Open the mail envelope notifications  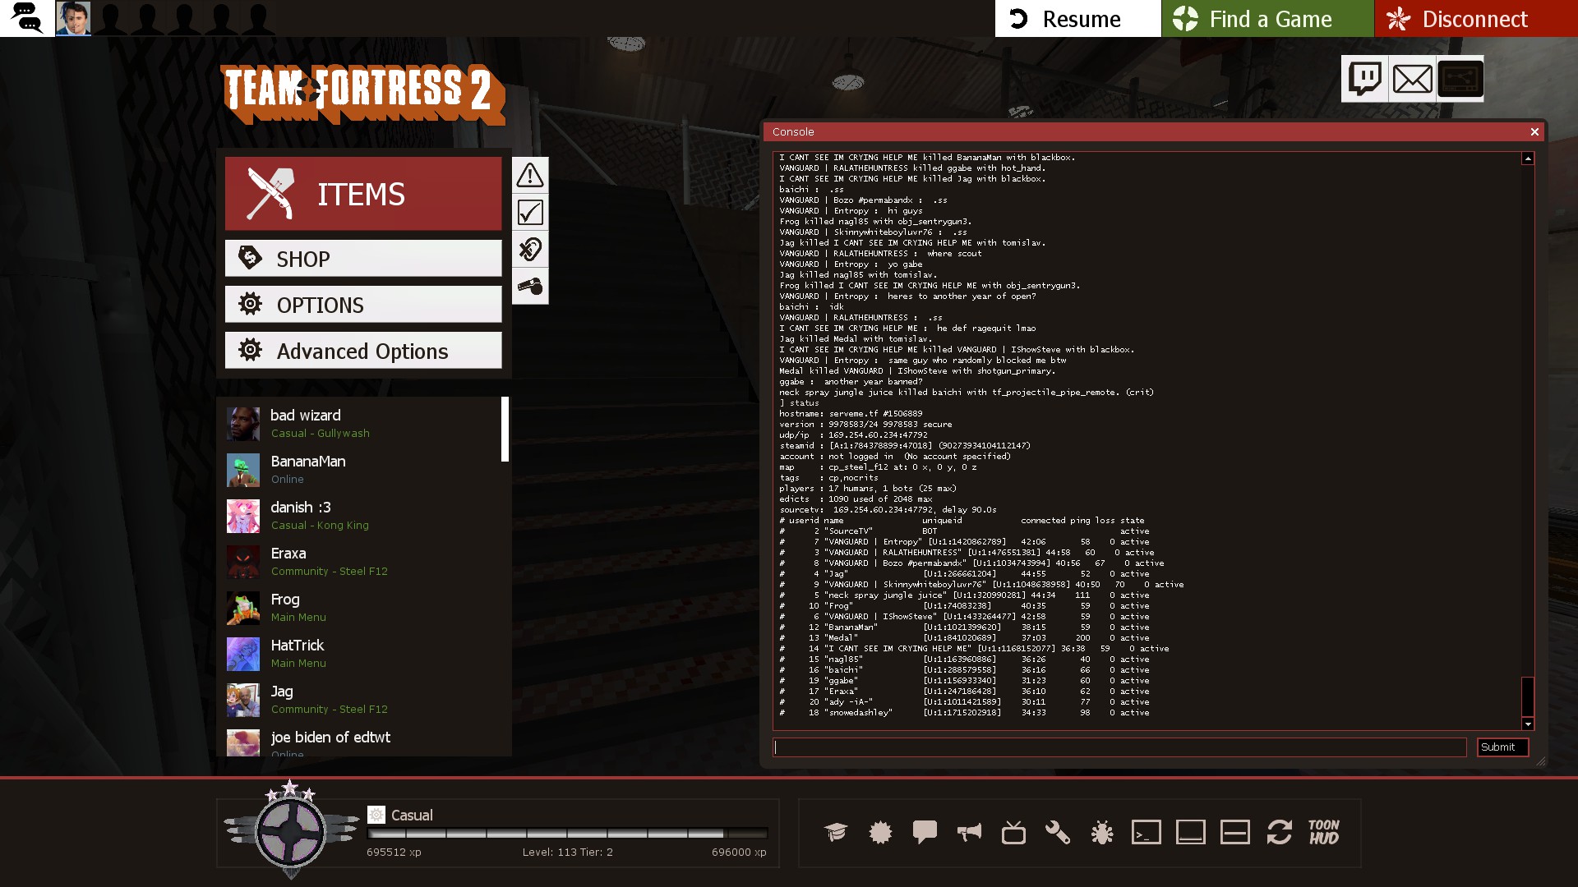coord(1413,79)
